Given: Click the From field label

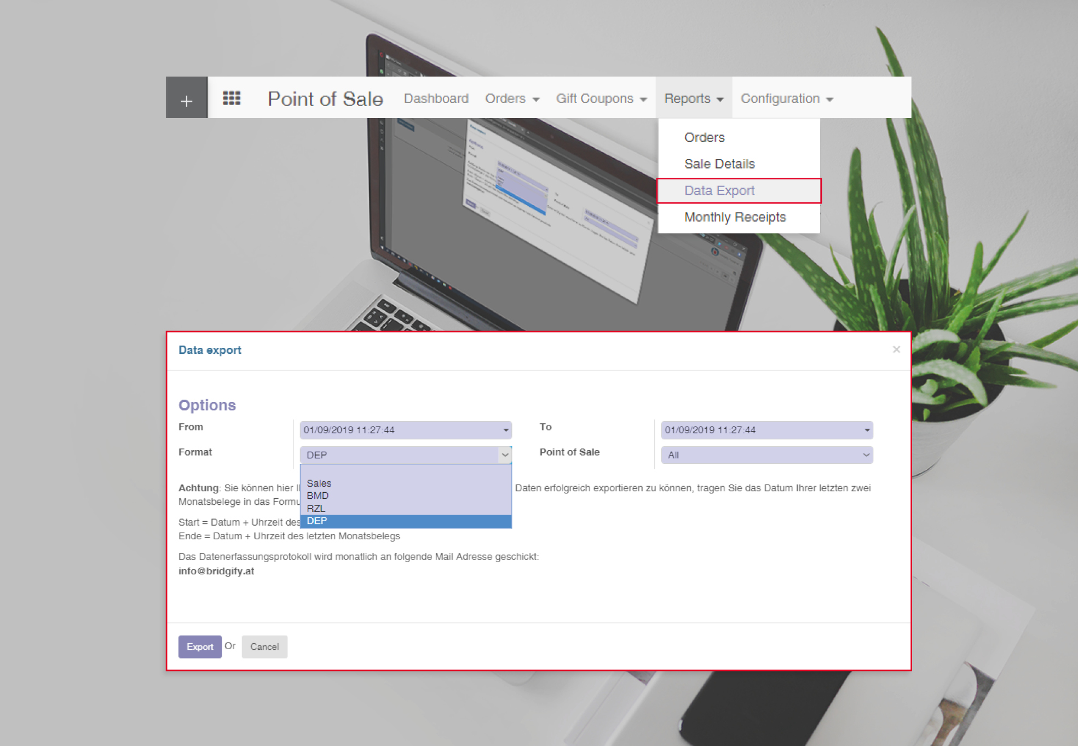Looking at the screenshot, I should pos(191,427).
